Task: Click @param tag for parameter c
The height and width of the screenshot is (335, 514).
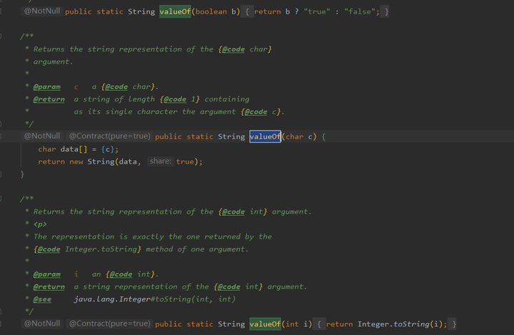Action: coord(47,86)
